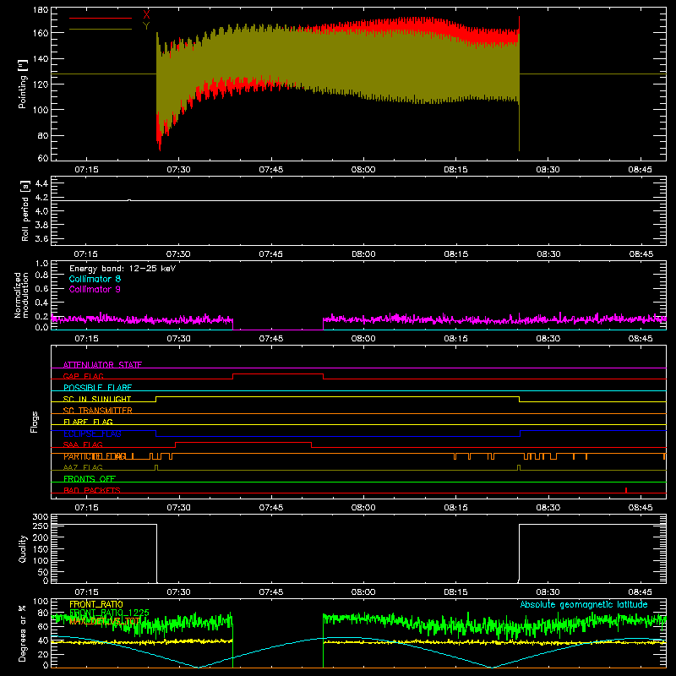This screenshot has width=676, height=676.
Task: Click the Flags axis title
Action: point(34,422)
